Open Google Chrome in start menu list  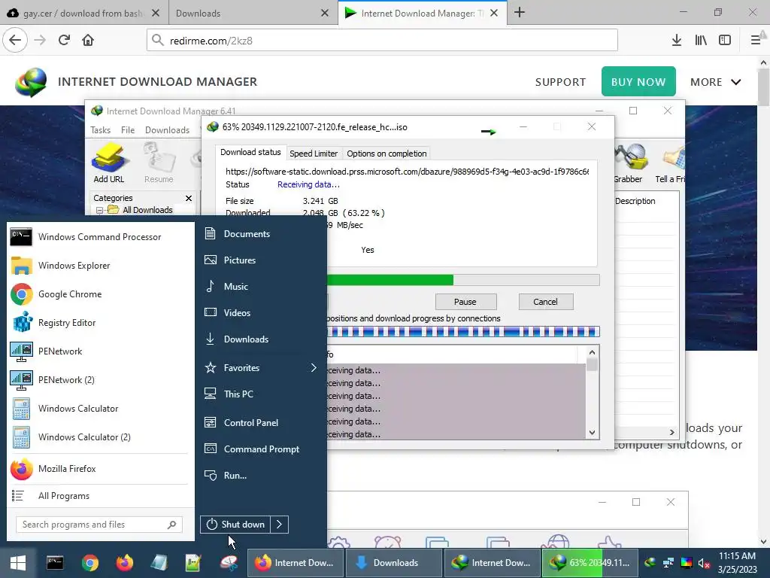[99, 294]
